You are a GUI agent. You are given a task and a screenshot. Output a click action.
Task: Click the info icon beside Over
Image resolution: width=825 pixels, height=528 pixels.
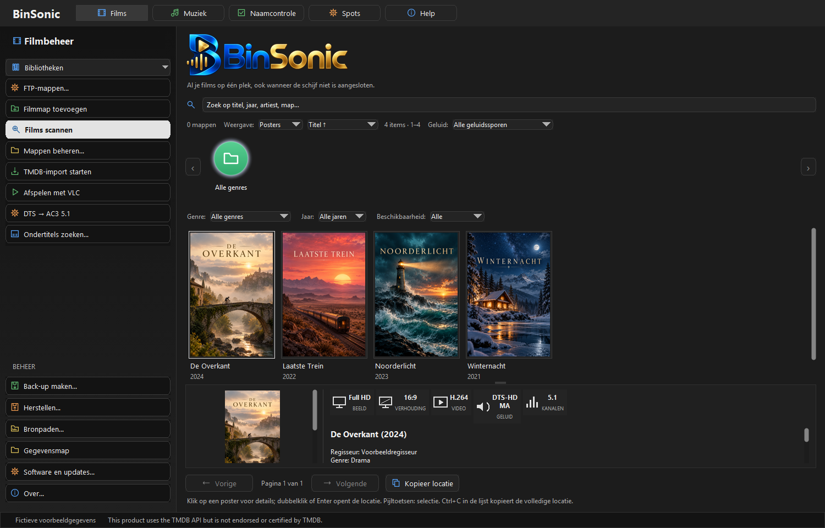(15, 493)
